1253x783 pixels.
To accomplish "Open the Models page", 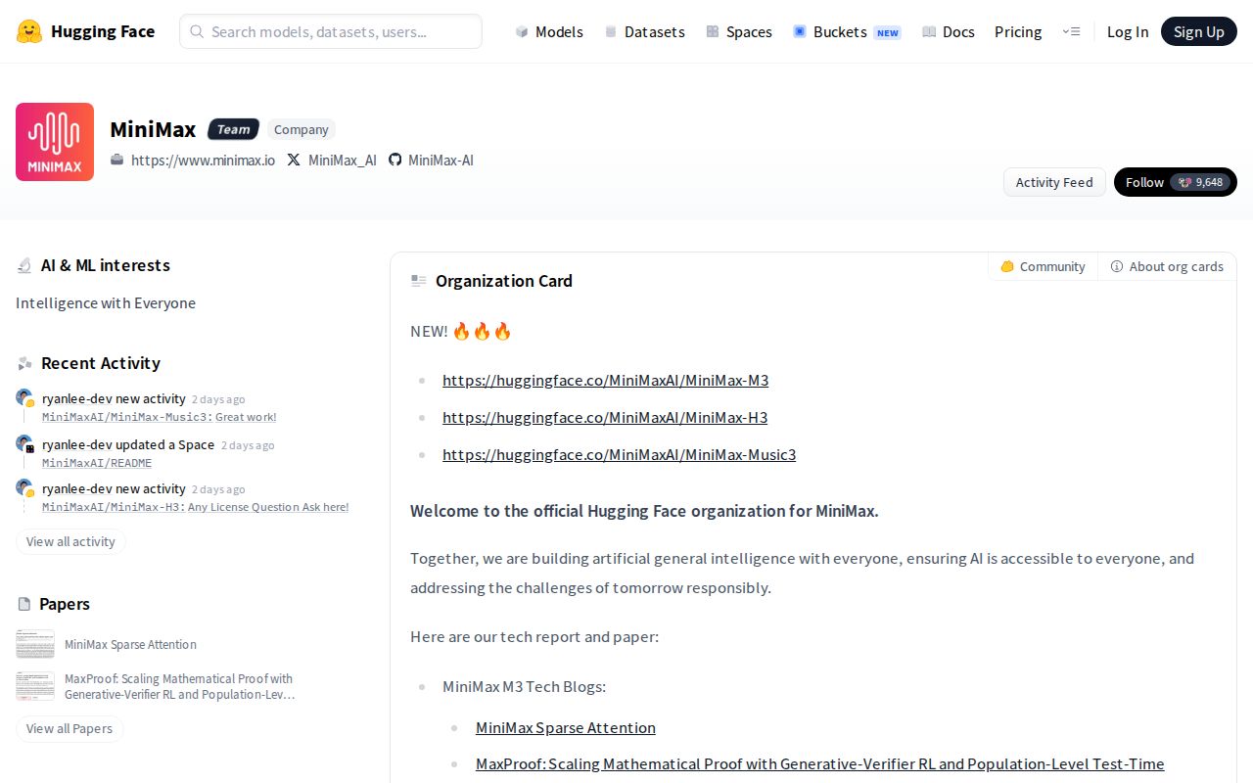I will (549, 31).
